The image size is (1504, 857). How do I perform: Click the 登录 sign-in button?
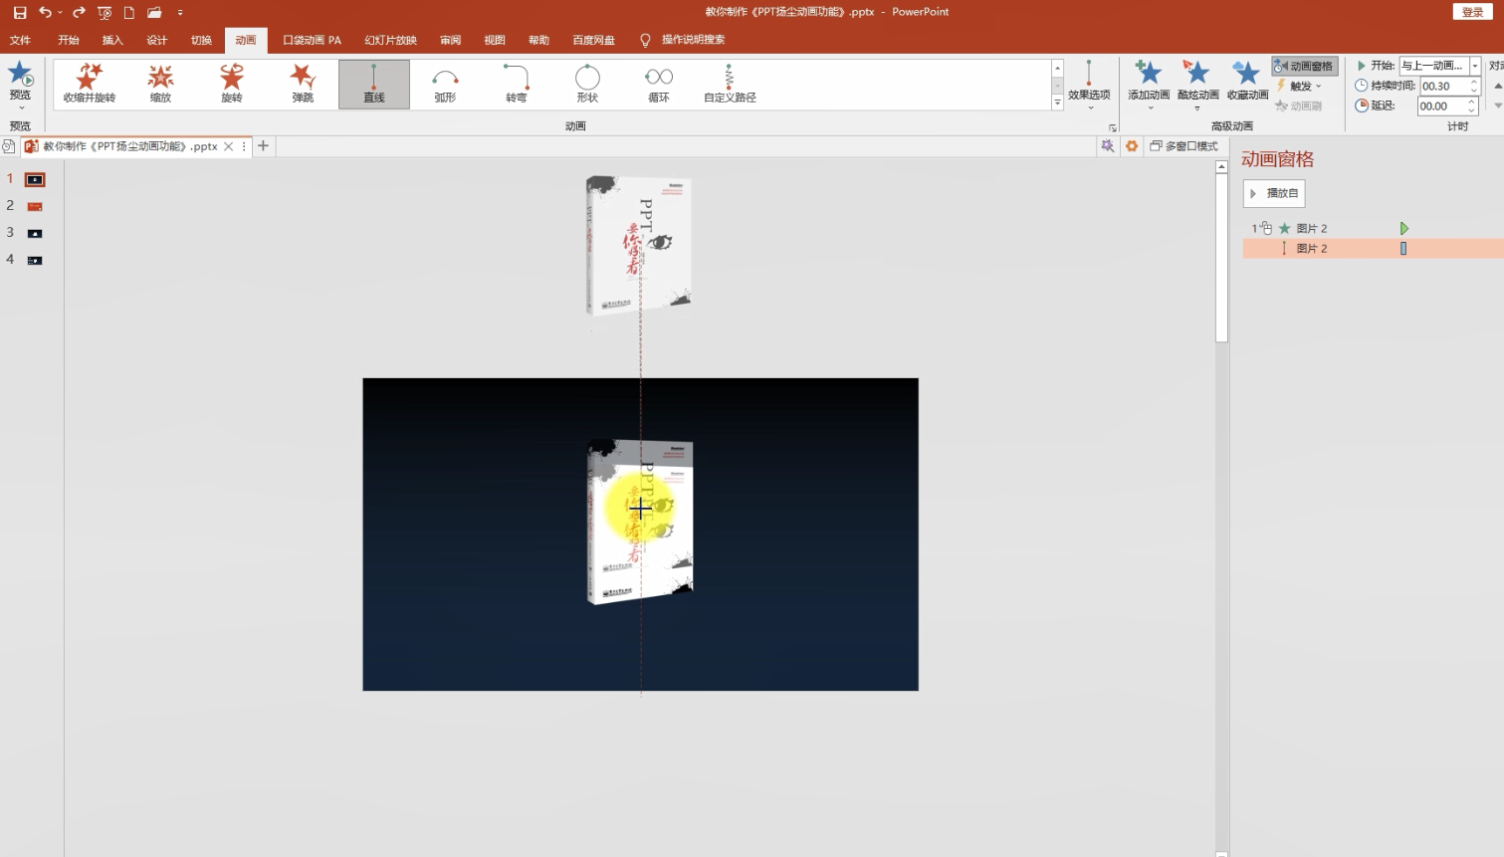(x=1473, y=12)
